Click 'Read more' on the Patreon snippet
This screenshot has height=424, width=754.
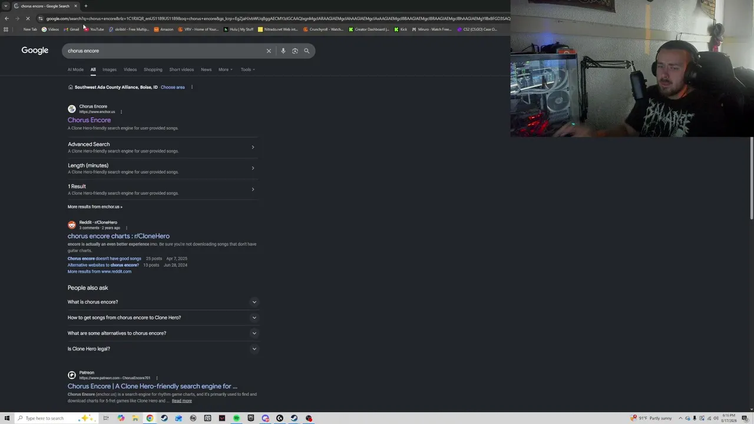[x=182, y=401]
